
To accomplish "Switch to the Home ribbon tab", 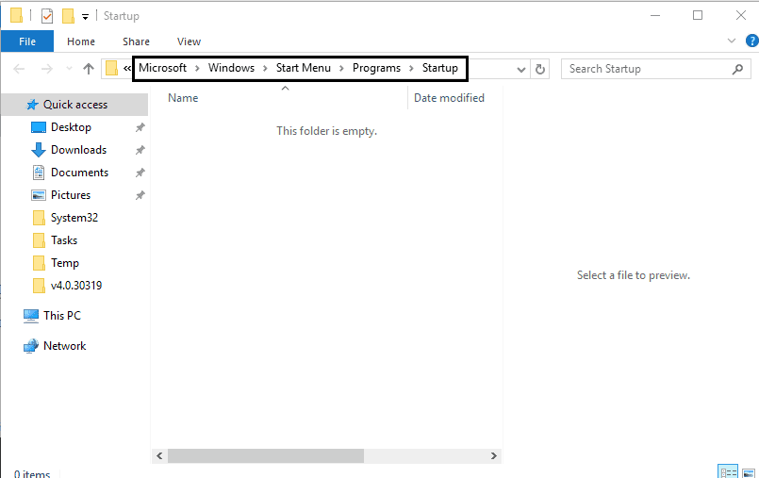I will (81, 41).
